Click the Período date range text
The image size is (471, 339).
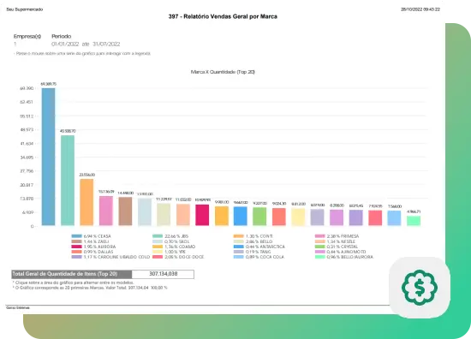(x=86, y=45)
